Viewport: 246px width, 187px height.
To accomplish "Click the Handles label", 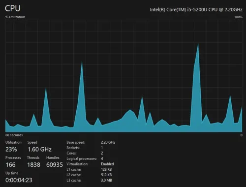I will (53, 157).
